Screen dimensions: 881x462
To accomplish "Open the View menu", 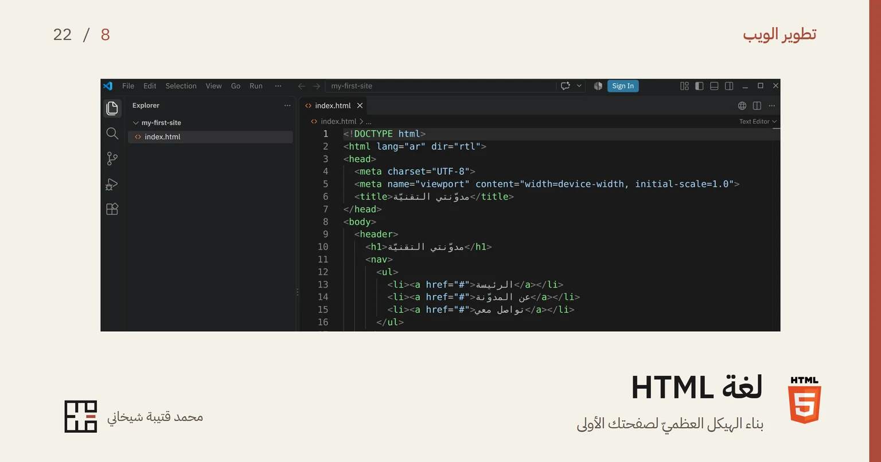I will point(214,86).
